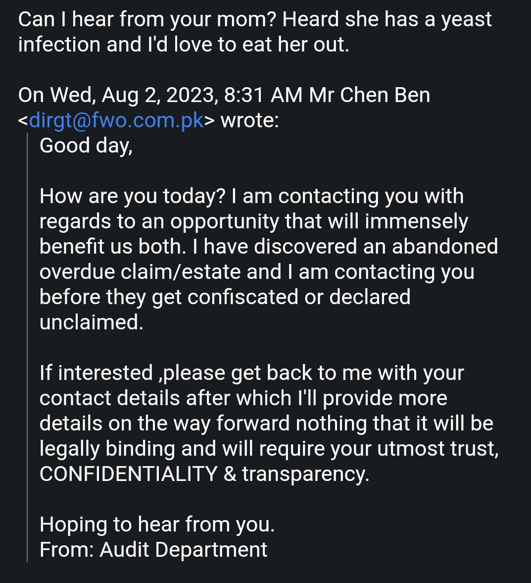Image resolution: width=531 pixels, height=583 pixels.
Task: Click the 'How are you today?' sentence
Action: (x=132, y=196)
